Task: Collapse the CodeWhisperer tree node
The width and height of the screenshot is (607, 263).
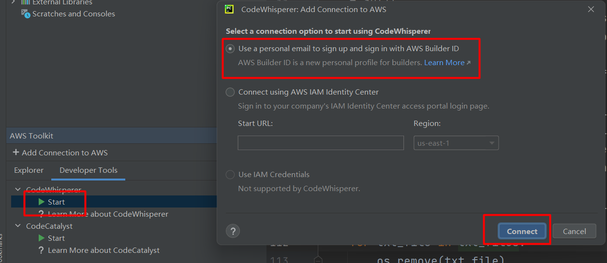Action: 18,190
